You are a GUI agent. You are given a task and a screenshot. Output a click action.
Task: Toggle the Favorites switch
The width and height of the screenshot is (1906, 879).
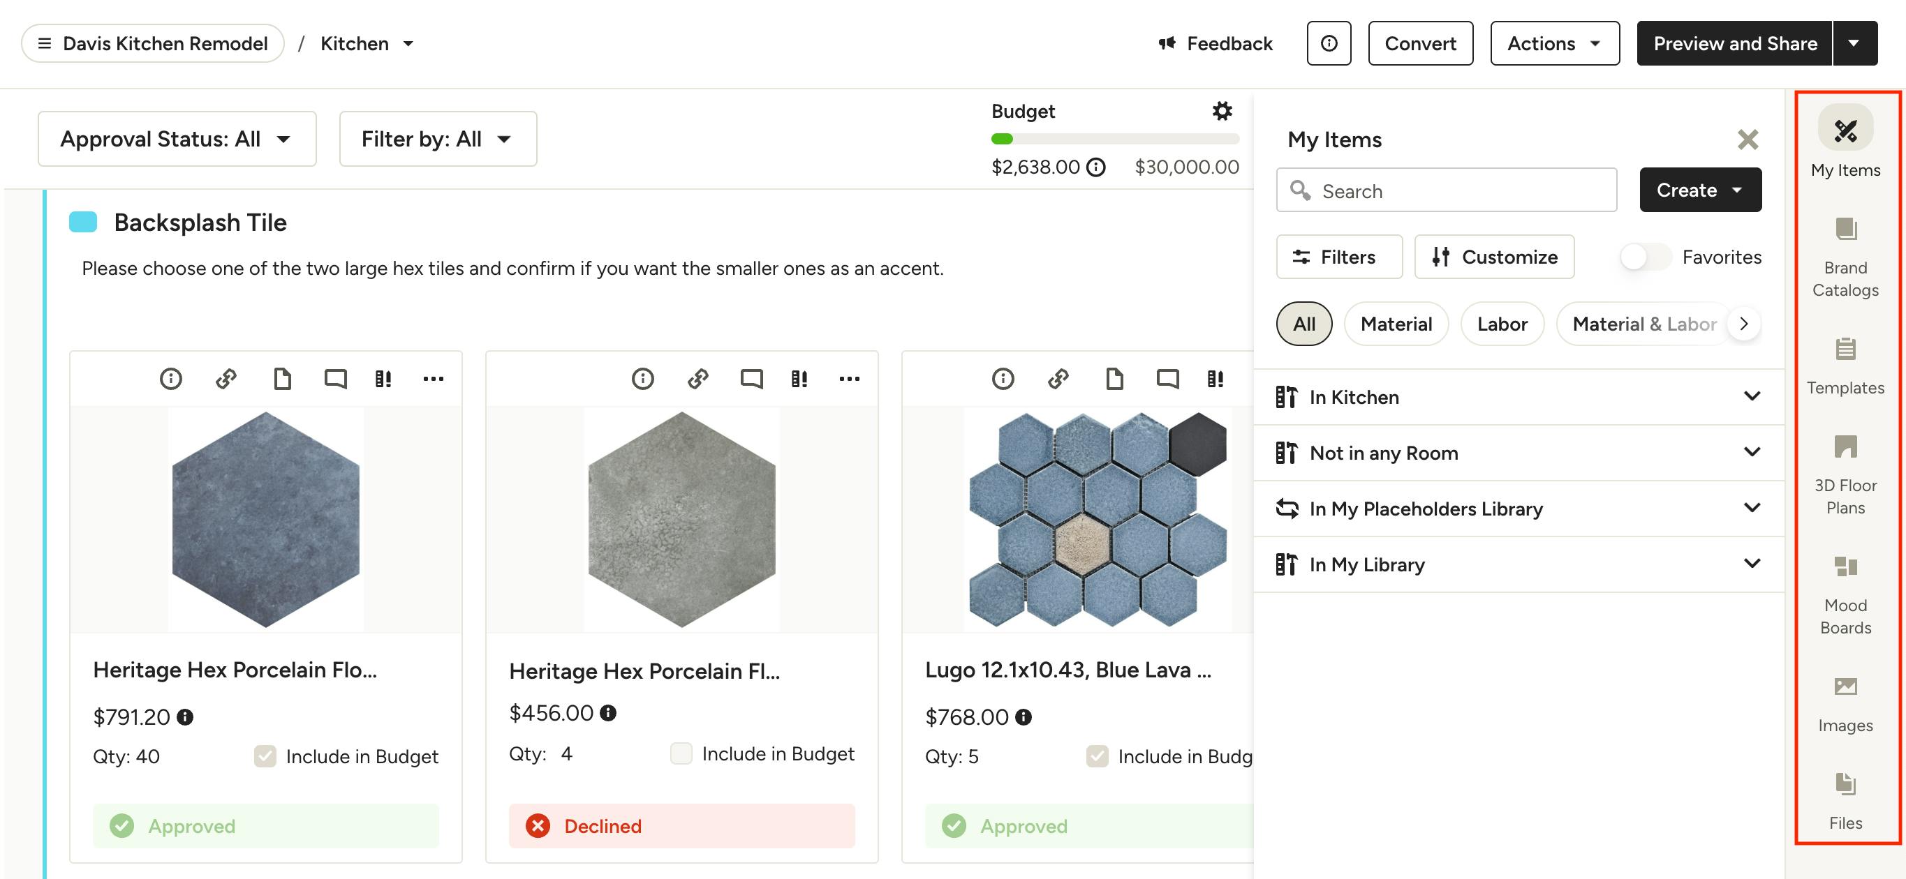pos(1644,257)
